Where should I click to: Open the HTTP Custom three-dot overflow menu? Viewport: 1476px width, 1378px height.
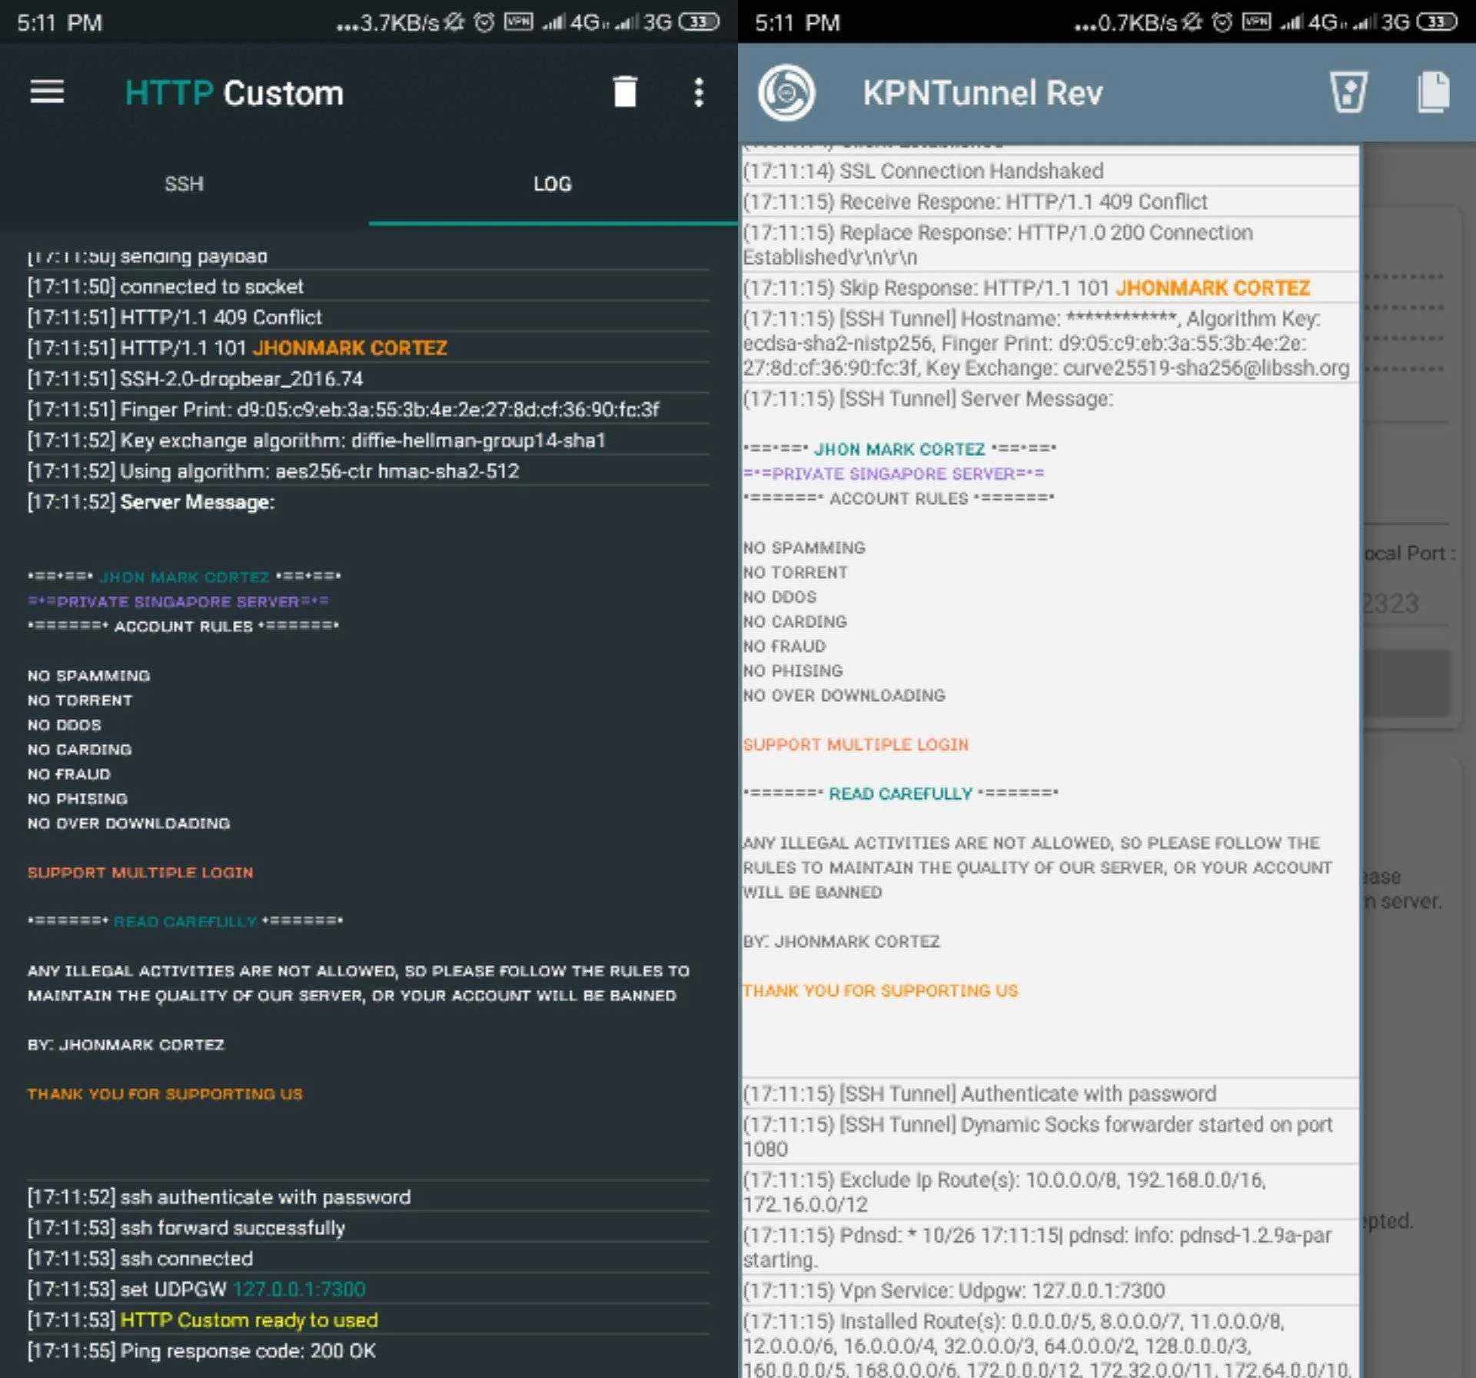click(698, 92)
